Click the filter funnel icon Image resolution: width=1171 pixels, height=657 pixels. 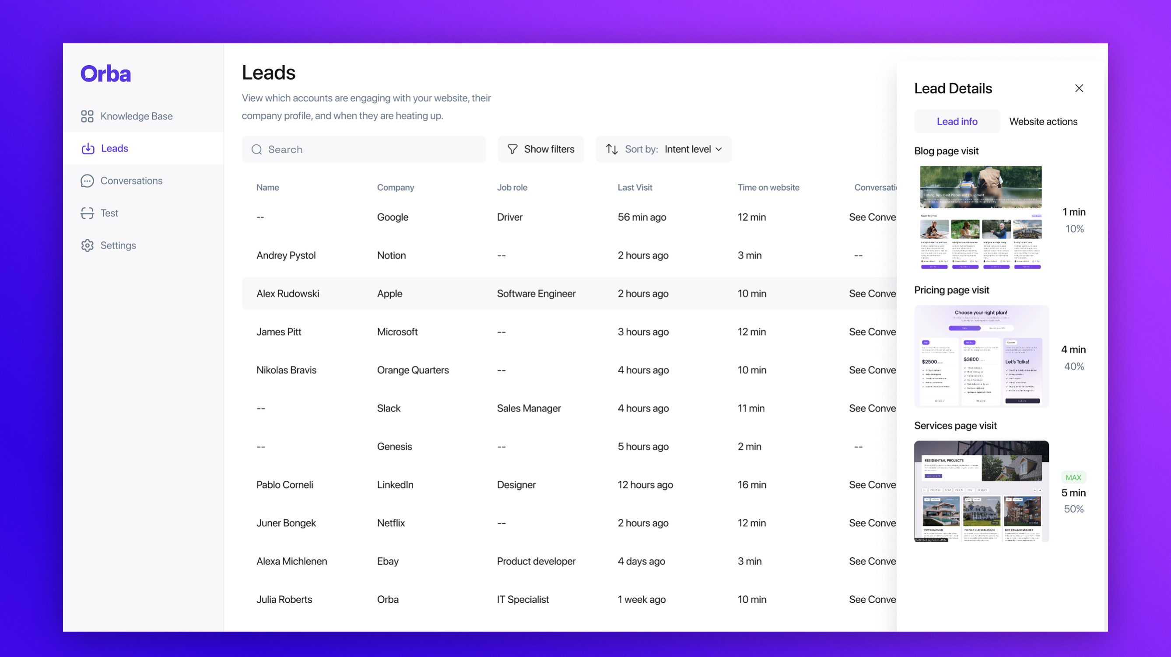[x=512, y=149]
